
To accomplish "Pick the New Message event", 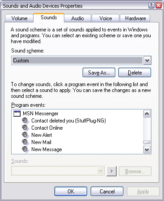I will (x=46, y=149).
